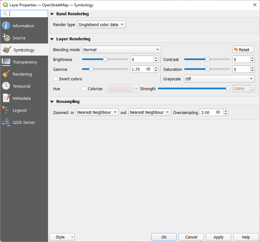Viewport: 260px width, 242px height.
Task: Switch to the Legend tab
Action: (24, 110)
